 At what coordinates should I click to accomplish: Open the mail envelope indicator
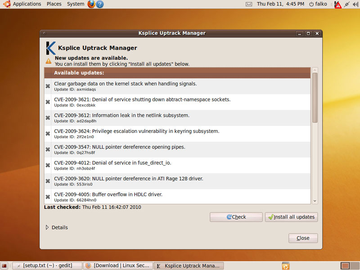tap(249, 4)
